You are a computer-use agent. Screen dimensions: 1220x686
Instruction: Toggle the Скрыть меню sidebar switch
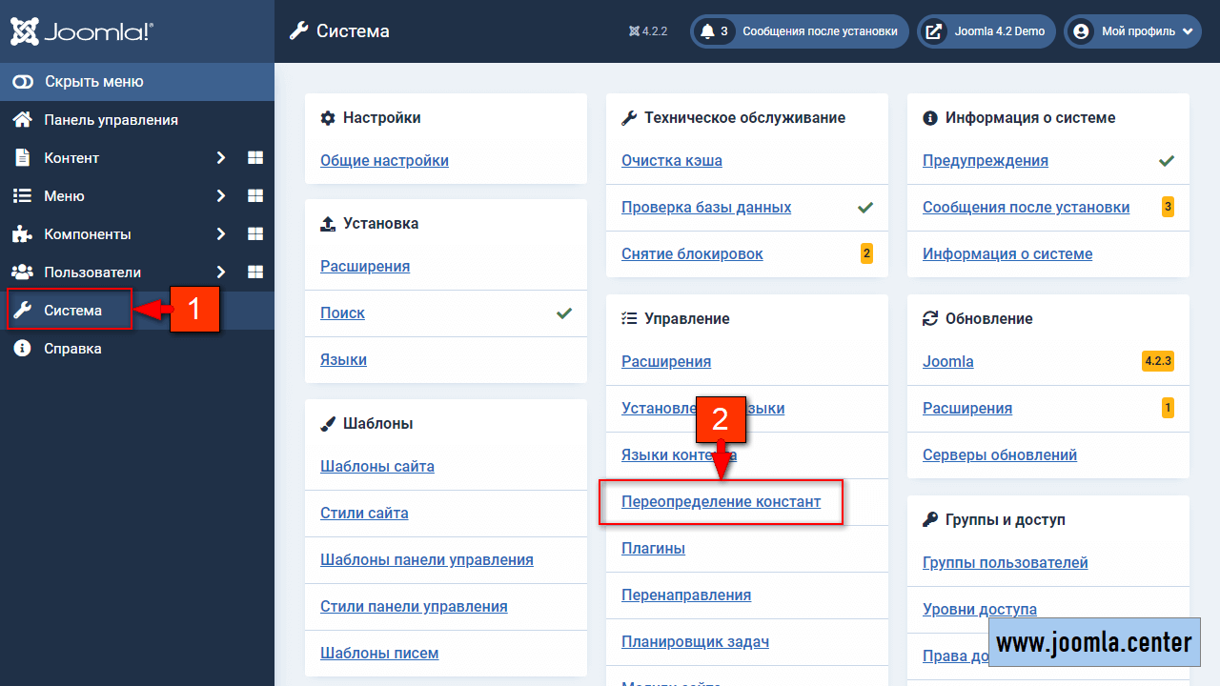point(23,82)
